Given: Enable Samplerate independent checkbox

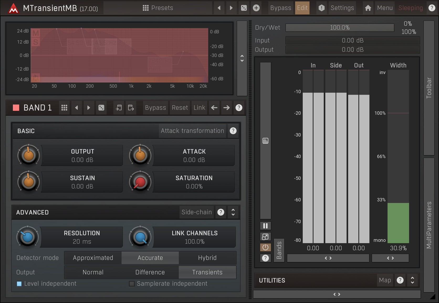Looking at the screenshot, I should tap(132, 284).
